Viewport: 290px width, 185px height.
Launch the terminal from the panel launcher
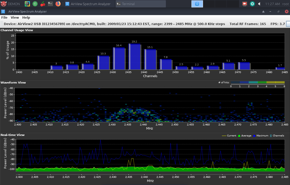tap(50, 4)
